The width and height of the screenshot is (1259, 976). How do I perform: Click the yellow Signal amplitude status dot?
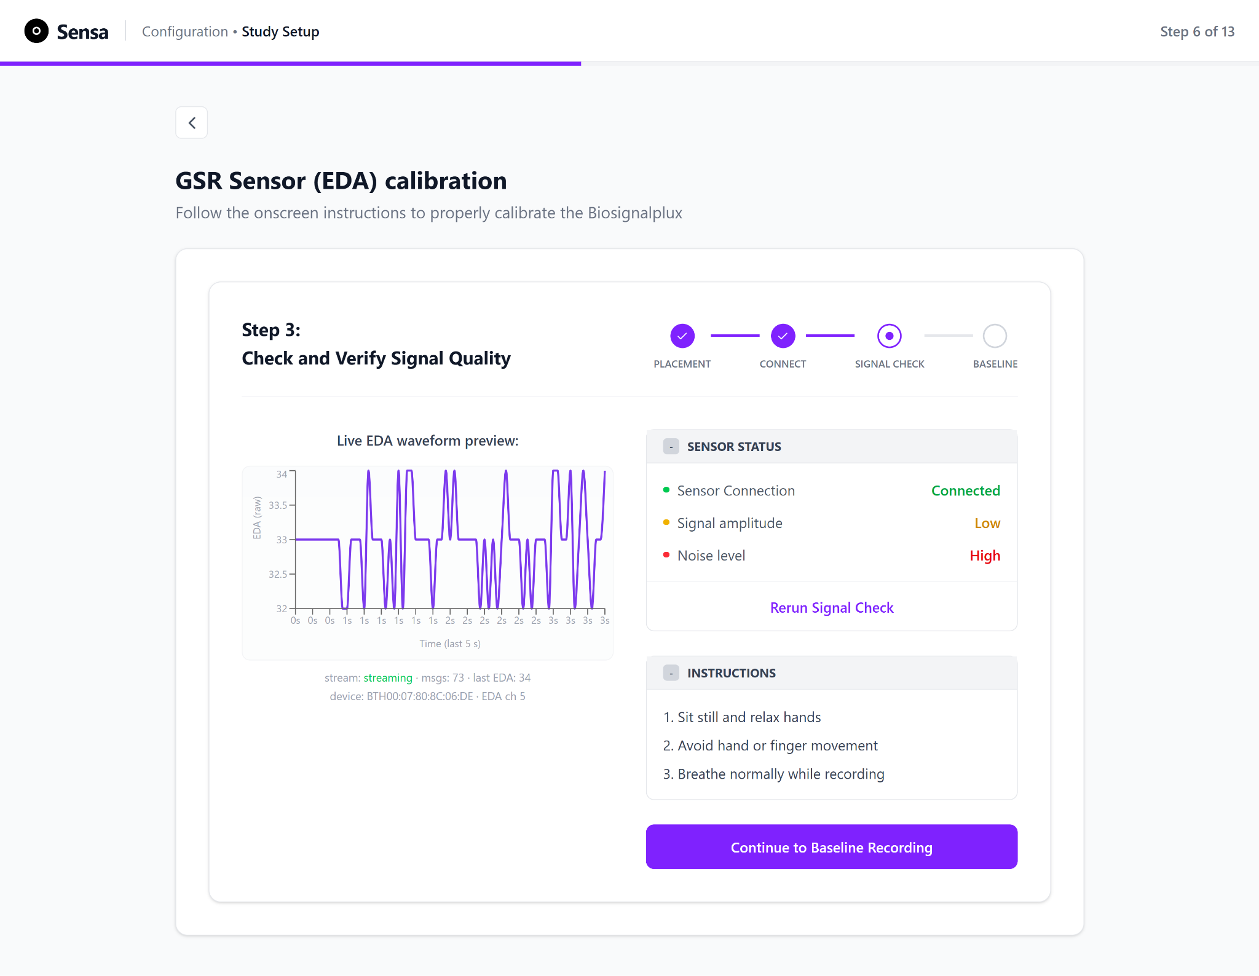coord(666,522)
